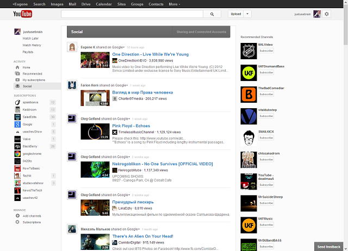Open the googlechrome subscription channel
This screenshot has height=251, width=348.
32,154
